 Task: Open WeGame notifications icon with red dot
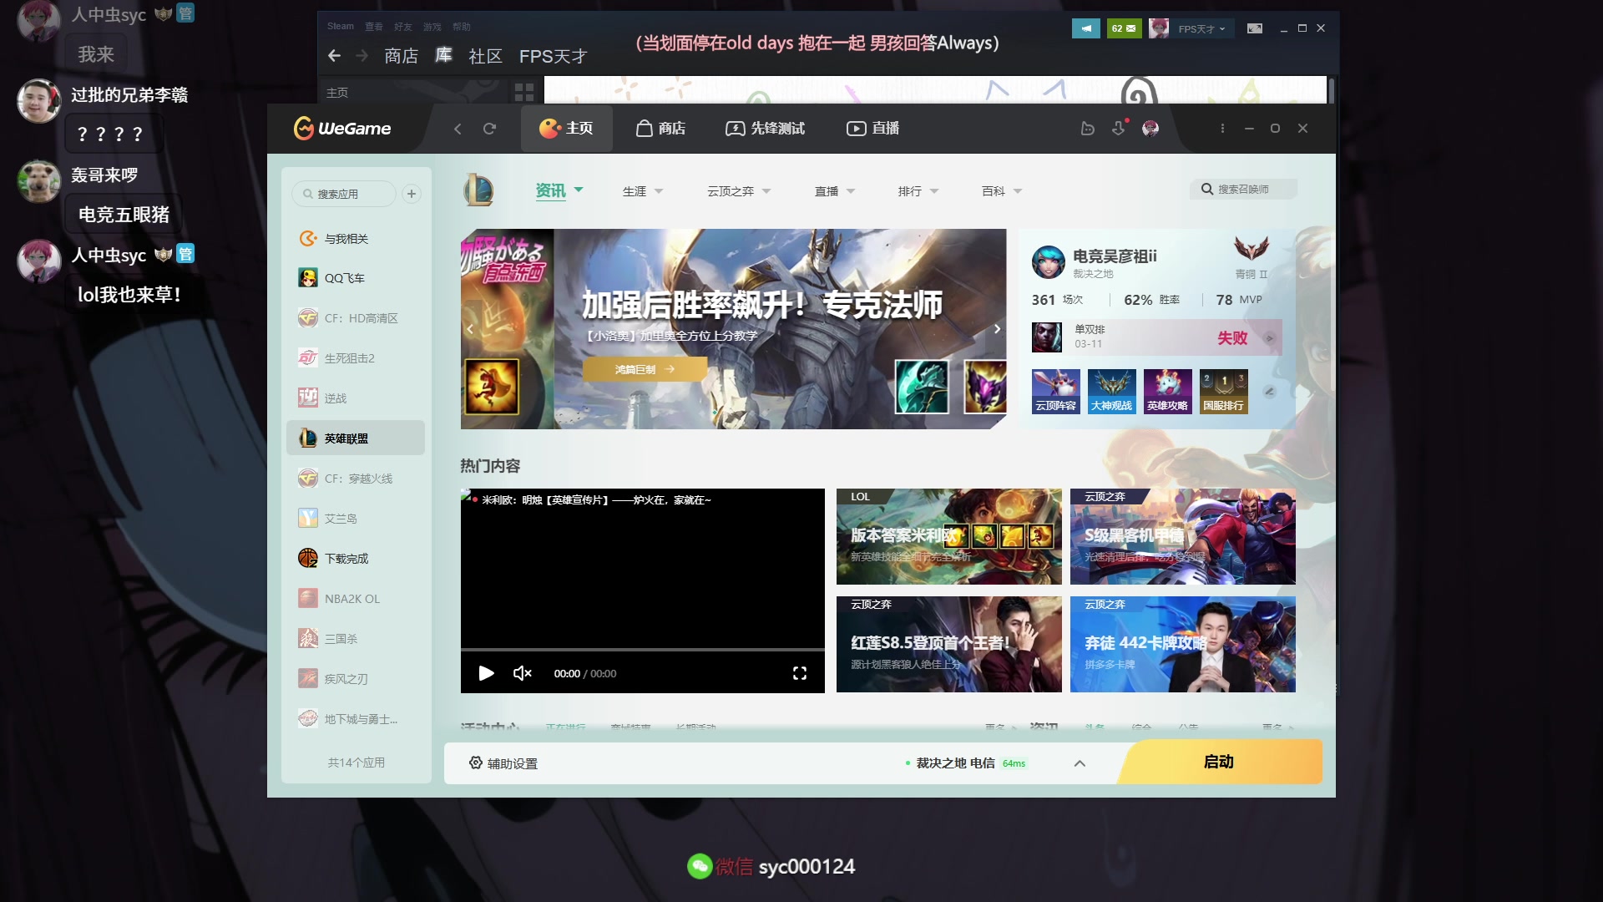pyautogui.click(x=1119, y=128)
